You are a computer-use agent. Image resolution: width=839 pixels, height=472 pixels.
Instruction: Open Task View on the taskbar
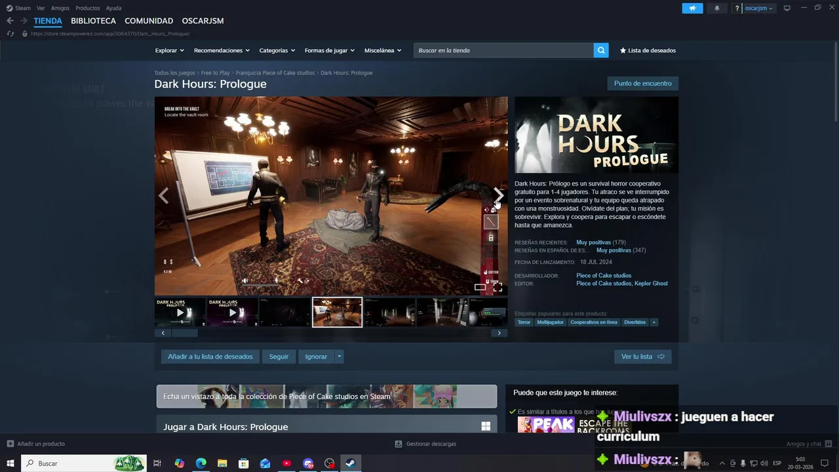point(157,463)
